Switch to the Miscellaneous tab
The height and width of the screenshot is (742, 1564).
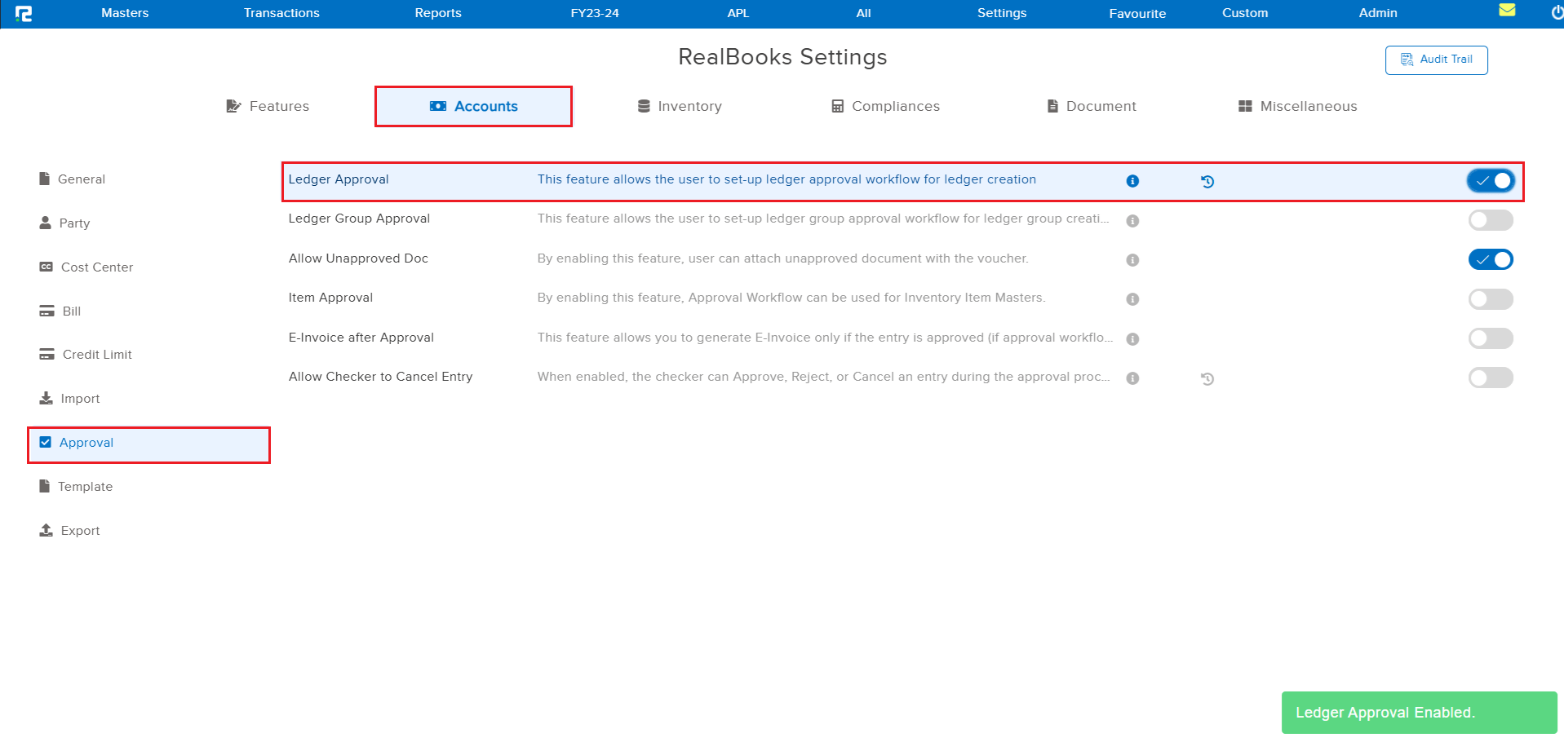pos(1297,106)
